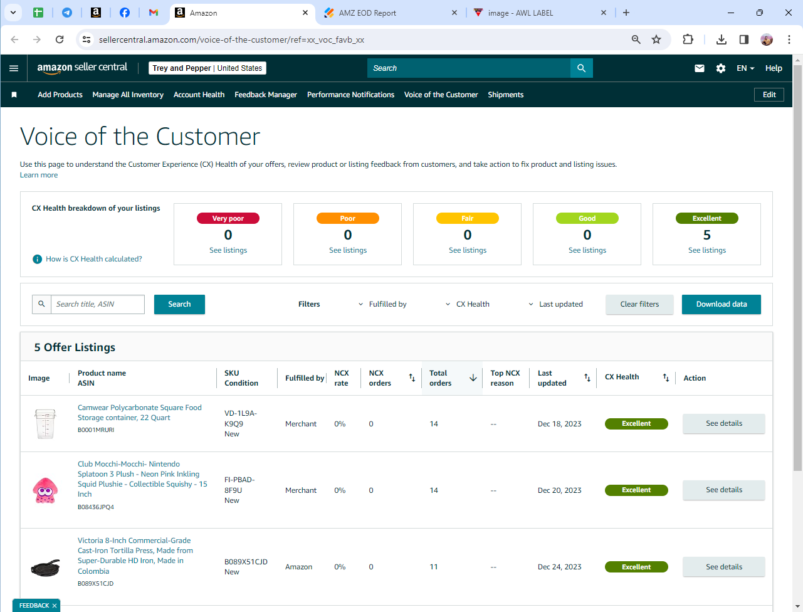Click the Search title, ASIN input field
This screenshot has width=803, height=612.
pos(97,304)
